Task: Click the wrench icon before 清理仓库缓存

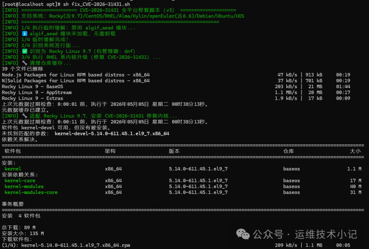Action: (25, 63)
